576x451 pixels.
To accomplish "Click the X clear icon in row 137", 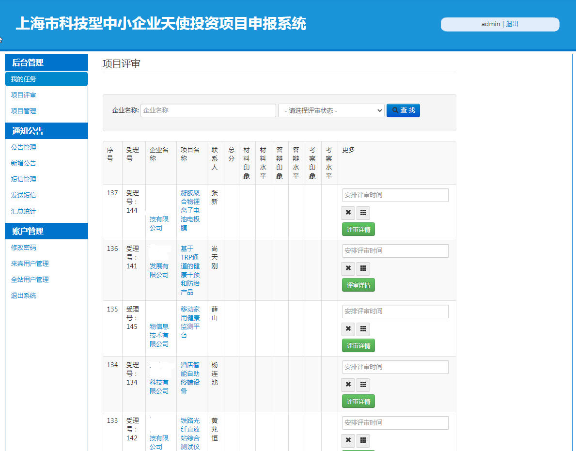I will (348, 213).
